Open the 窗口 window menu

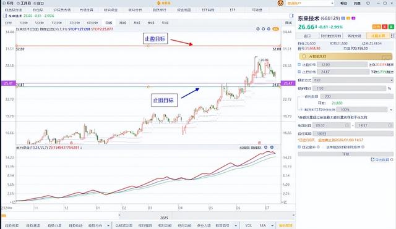pos(38,3)
